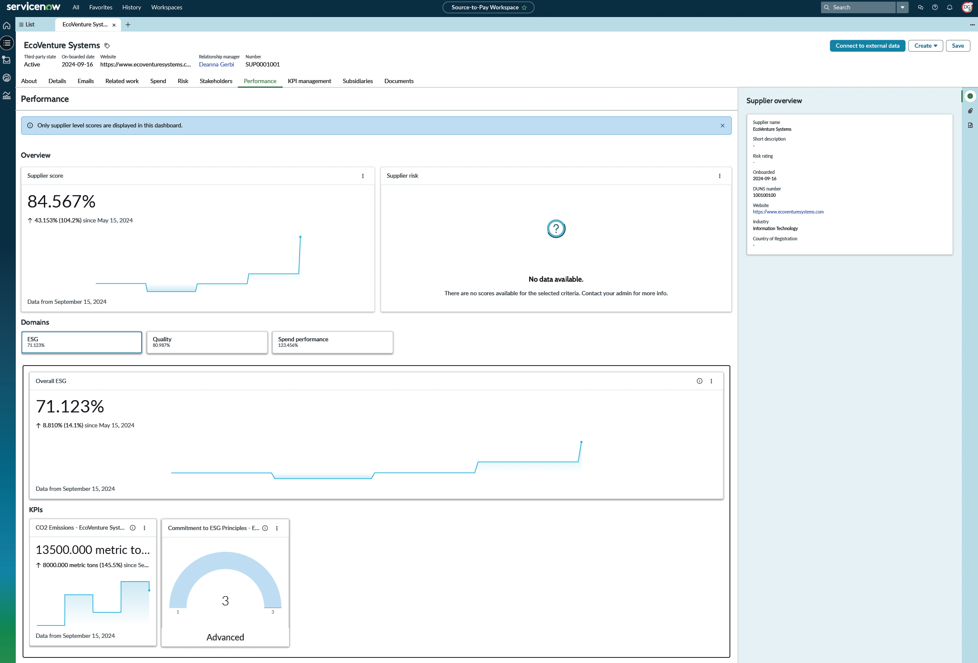Show Commitment to ESG Principles info icon
978x663 pixels.
[265, 528]
